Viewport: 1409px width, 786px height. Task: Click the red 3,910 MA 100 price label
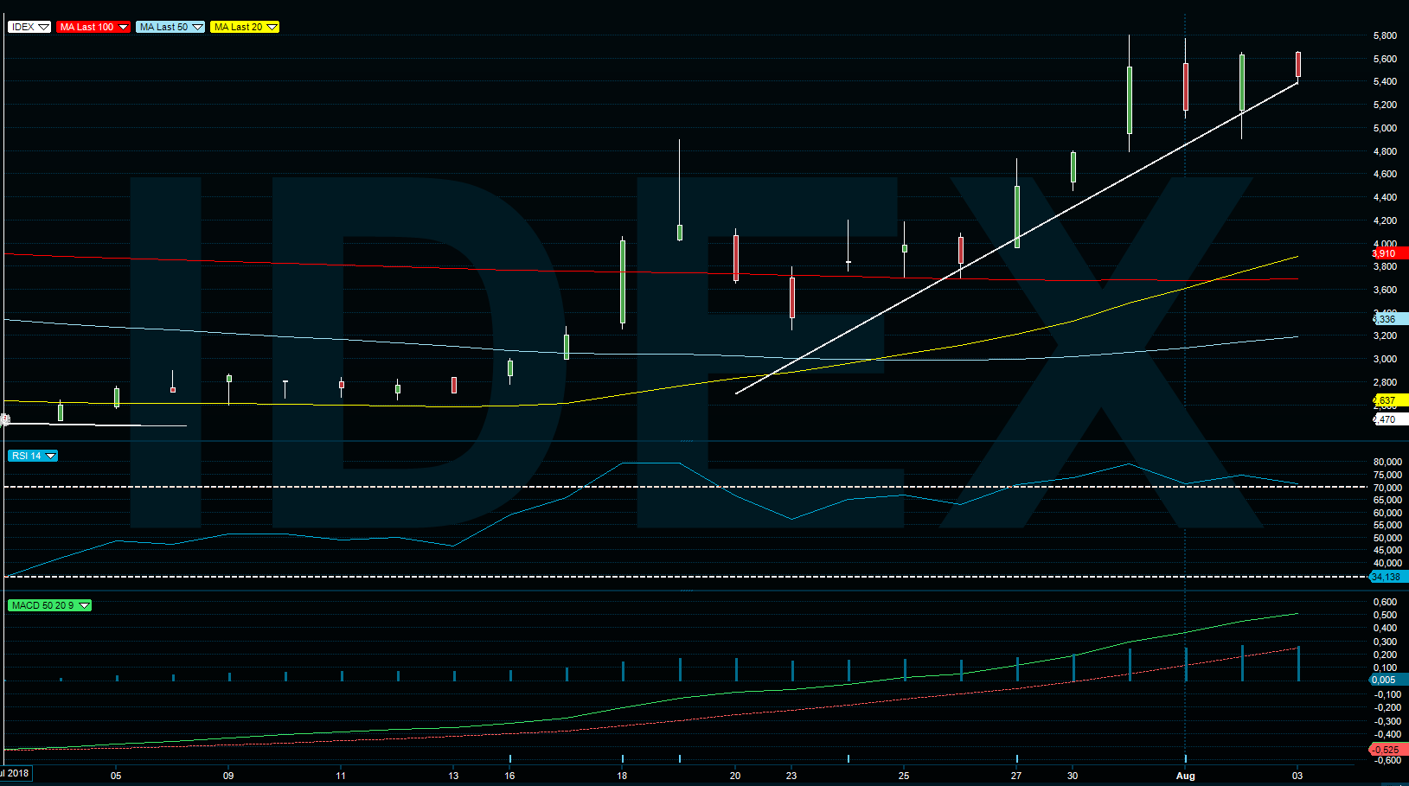(x=1389, y=253)
